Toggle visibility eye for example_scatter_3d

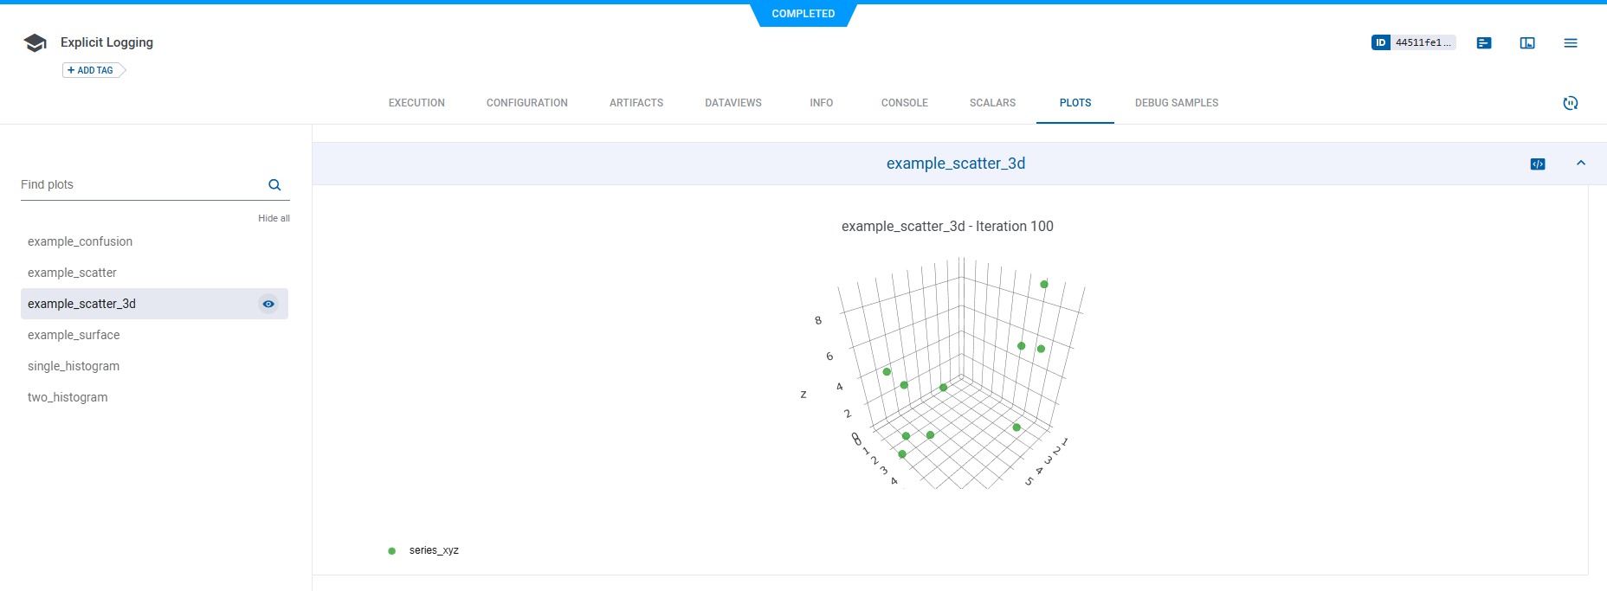pos(268,304)
